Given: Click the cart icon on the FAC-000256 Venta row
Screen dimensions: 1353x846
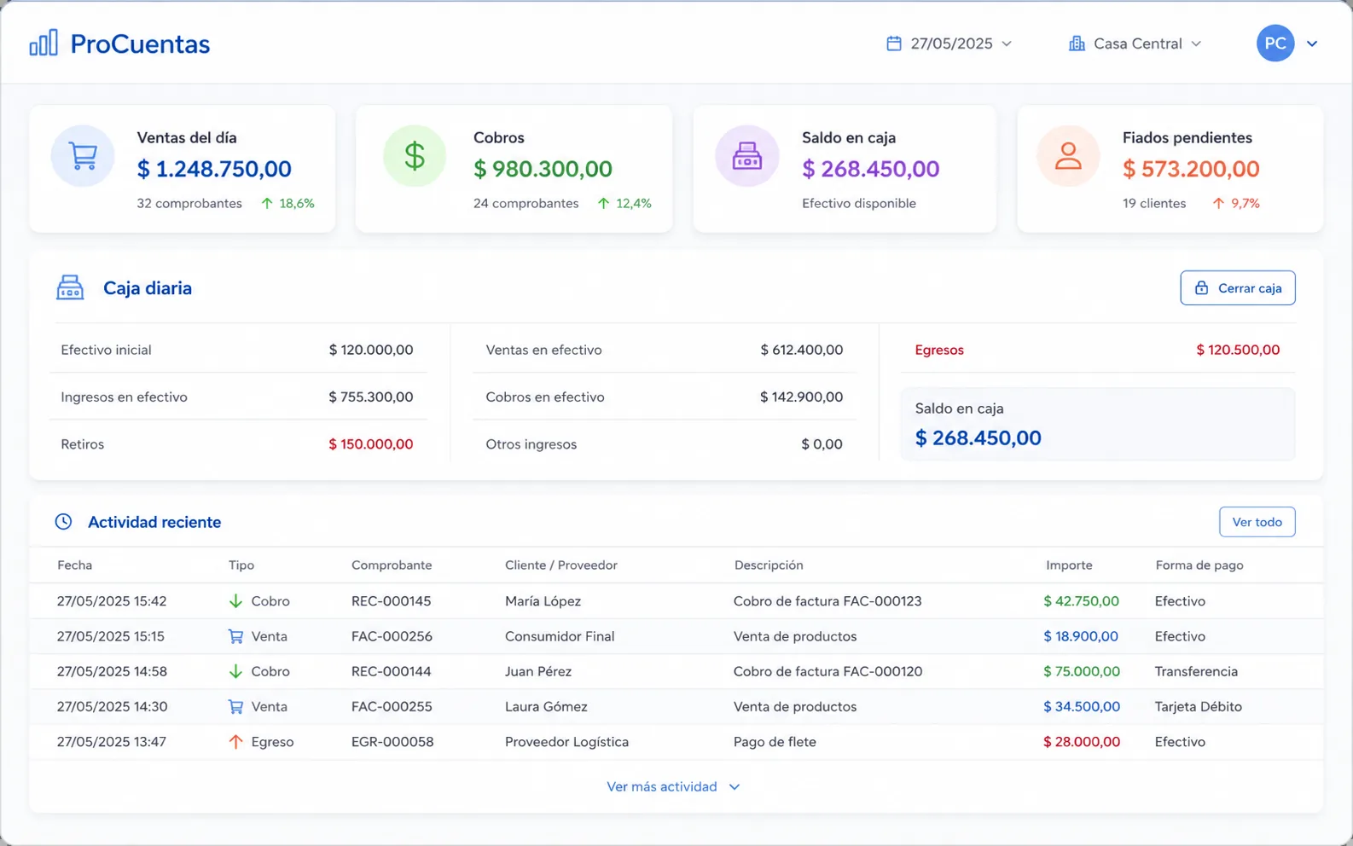Looking at the screenshot, I should click(x=235, y=636).
